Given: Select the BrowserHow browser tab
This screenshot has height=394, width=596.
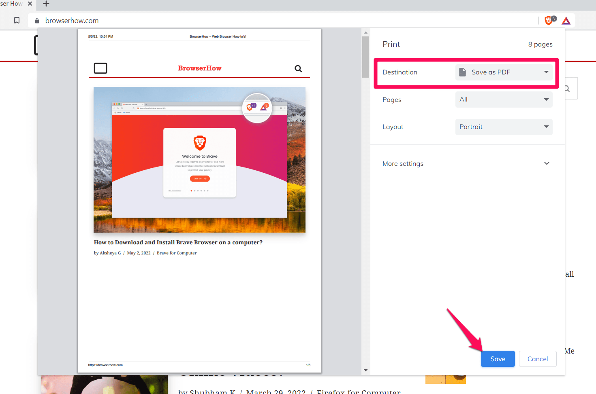Looking at the screenshot, I should 12,4.
